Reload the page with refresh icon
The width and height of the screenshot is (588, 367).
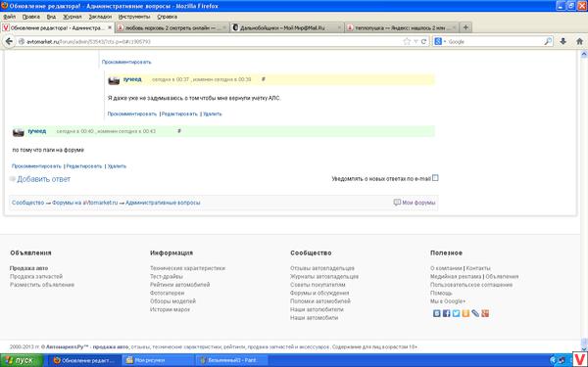[x=423, y=41]
